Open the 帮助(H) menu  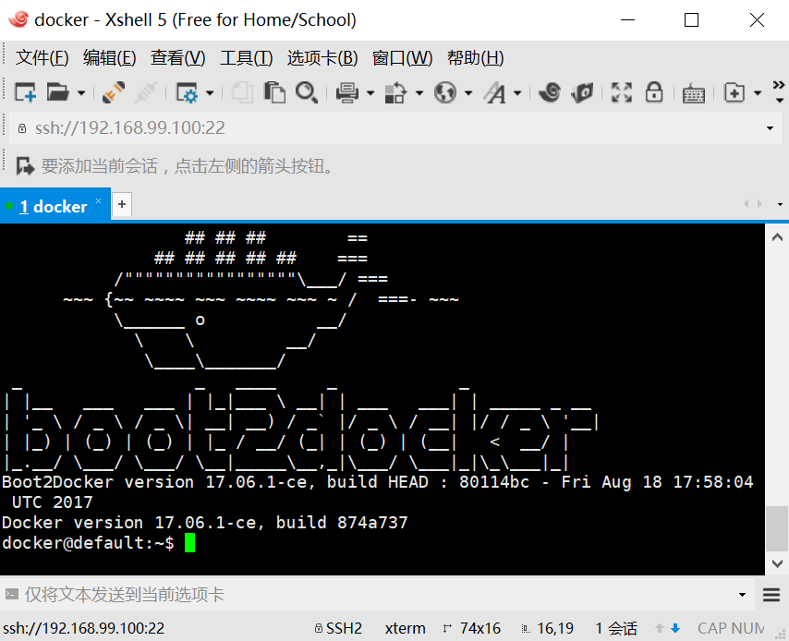point(476,58)
